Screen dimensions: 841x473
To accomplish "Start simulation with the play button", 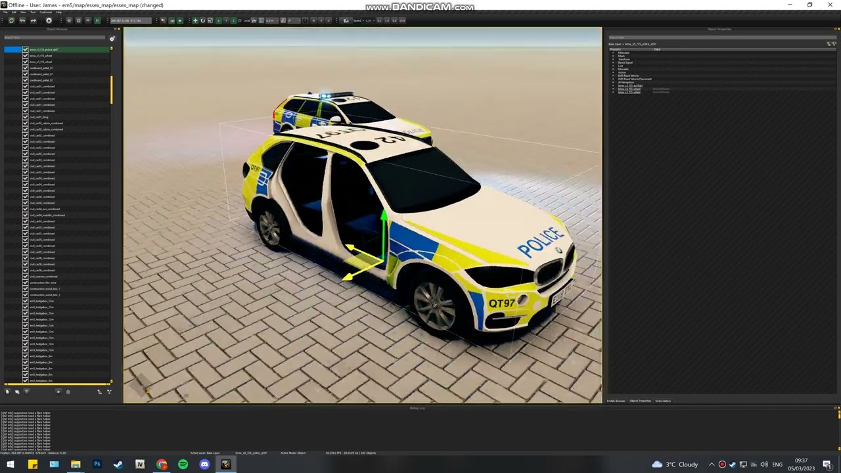I will [49, 21].
